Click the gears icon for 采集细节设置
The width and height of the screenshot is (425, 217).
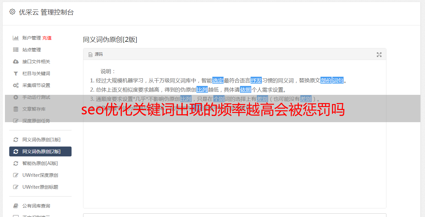click(15, 85)
